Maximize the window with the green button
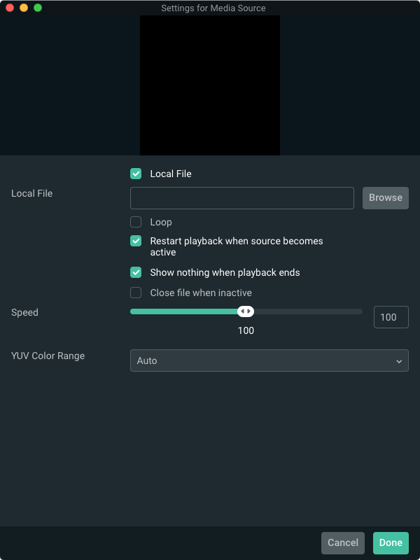The width and height of the screenshot is (420, 560). click(38, 8)
